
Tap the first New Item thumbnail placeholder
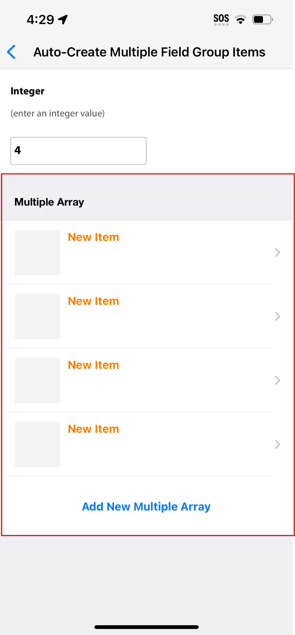(38, 253)
